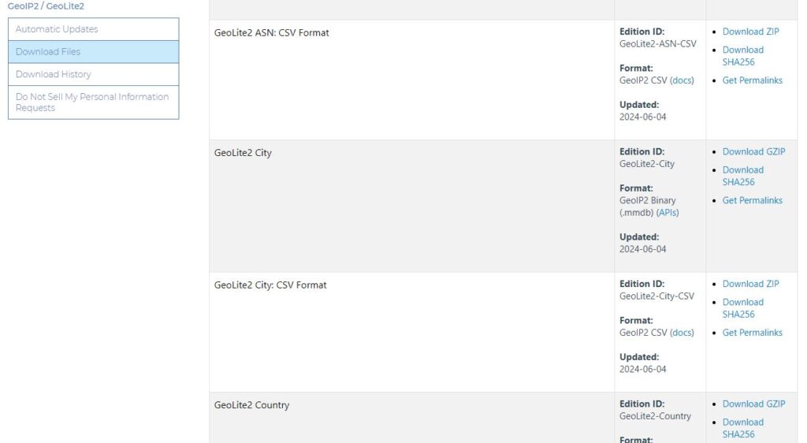The width and height of the screenshot is (807, 443).
Task: Get Permalinks for GeoLite2 City binary
Action: 752,200
